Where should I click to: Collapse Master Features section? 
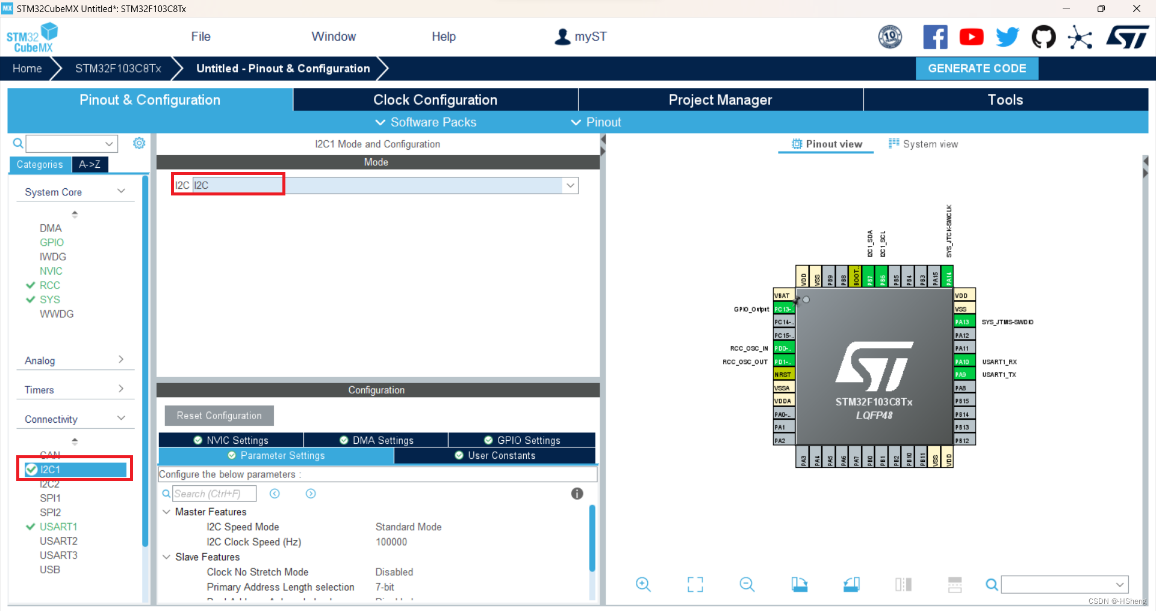166,512
